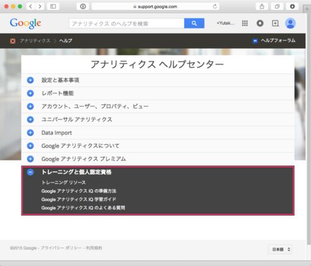Click the +Yutak... profile link
The image size is (311, 266).
click(x=225, y=23)
